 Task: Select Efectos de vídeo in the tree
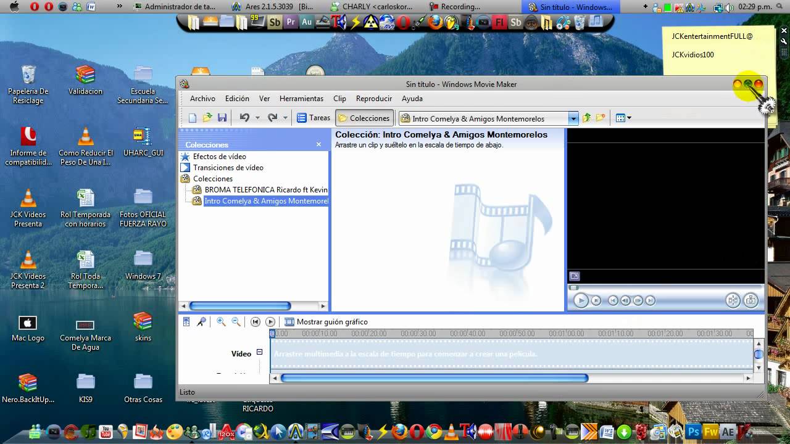[219, 157]
